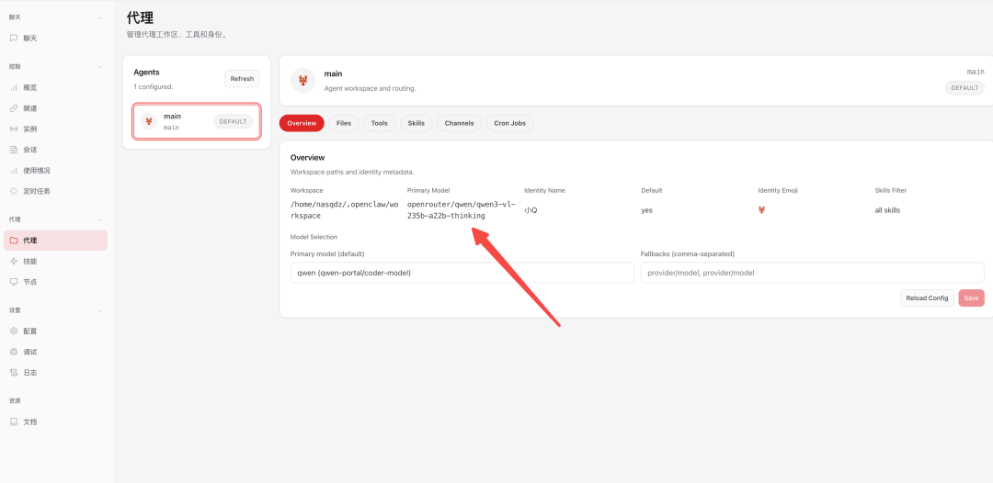This screenshot has height=483, width=993.
Task: Click the chat bubble icon for 聊天
Action: (14, 38)
